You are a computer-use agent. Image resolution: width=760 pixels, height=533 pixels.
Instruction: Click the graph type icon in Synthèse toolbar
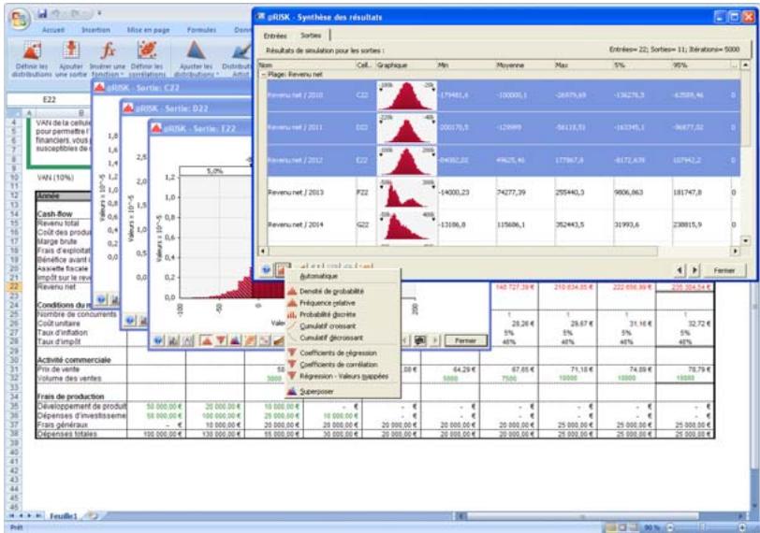pos(282,269)
